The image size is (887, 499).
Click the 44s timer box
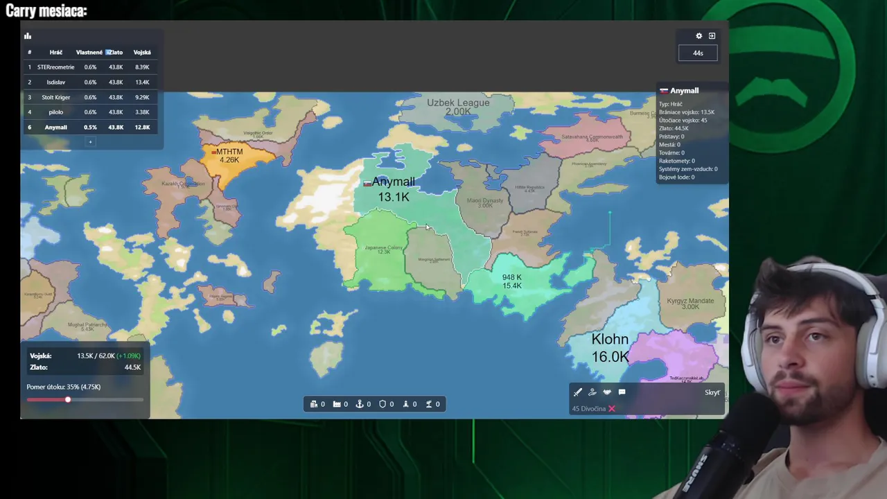[698, 53]
